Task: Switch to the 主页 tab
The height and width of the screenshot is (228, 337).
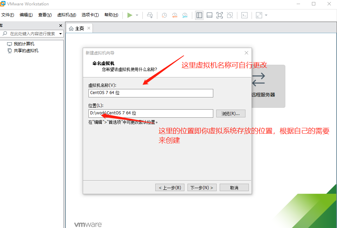Action: point(79,28)
